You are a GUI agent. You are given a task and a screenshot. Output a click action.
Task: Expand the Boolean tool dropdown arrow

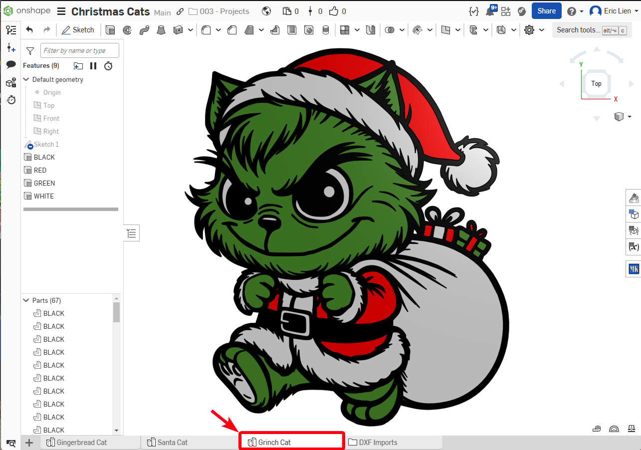point(402,30)
